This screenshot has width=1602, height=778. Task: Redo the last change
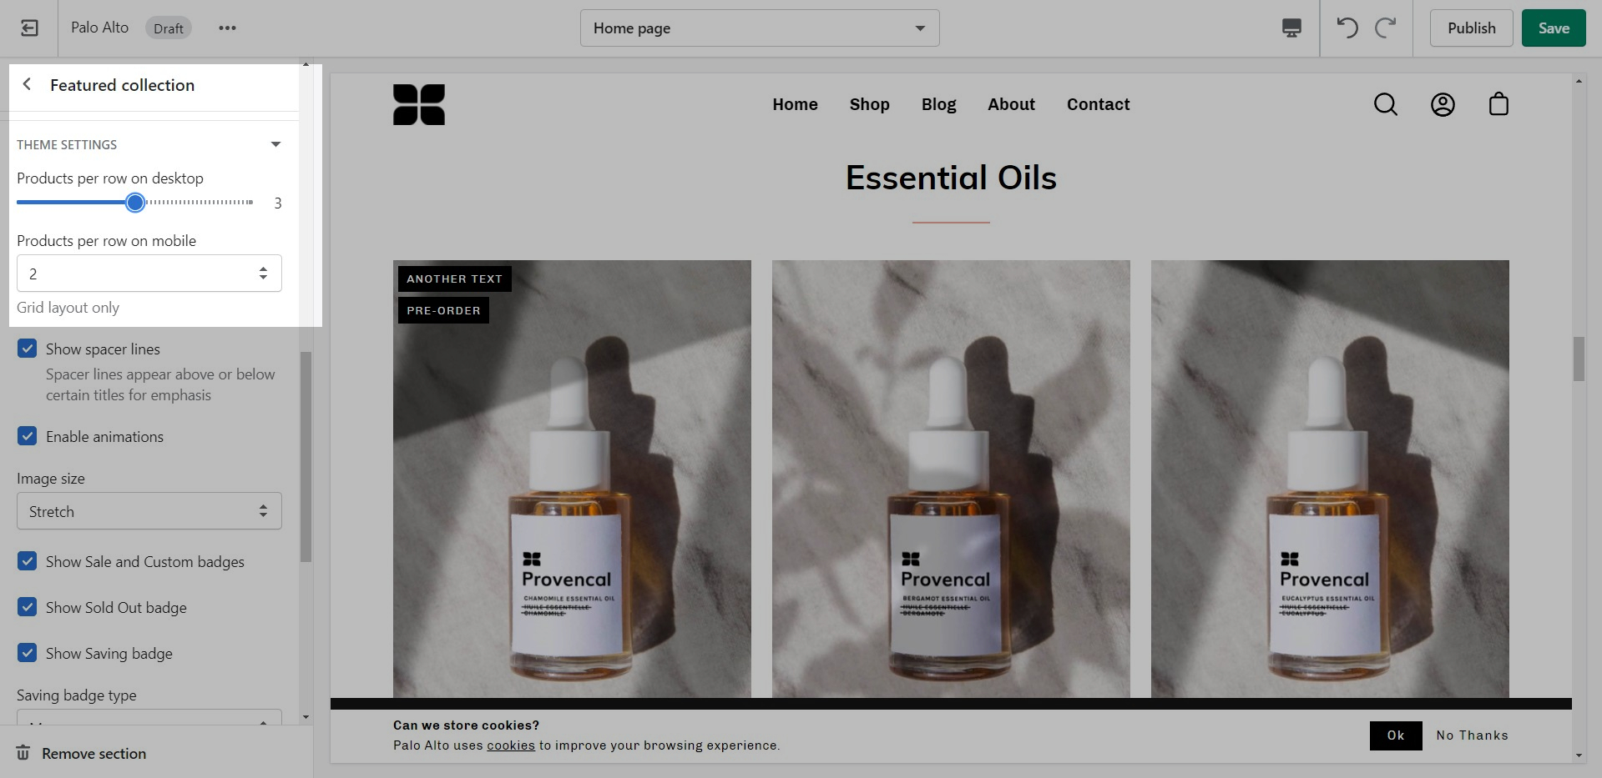point(1386,28)
